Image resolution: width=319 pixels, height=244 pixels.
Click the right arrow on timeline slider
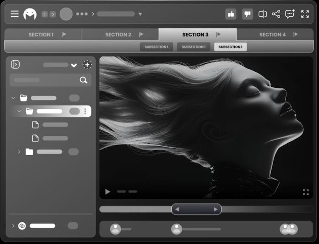[x=216, y=209]
